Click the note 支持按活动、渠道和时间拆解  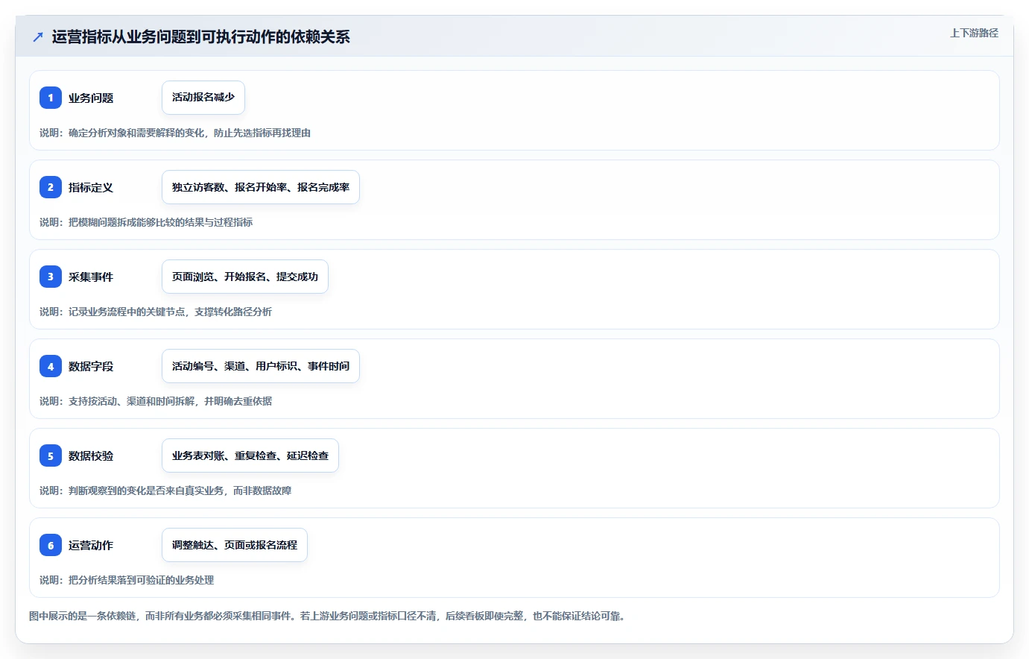coord(132,401)
